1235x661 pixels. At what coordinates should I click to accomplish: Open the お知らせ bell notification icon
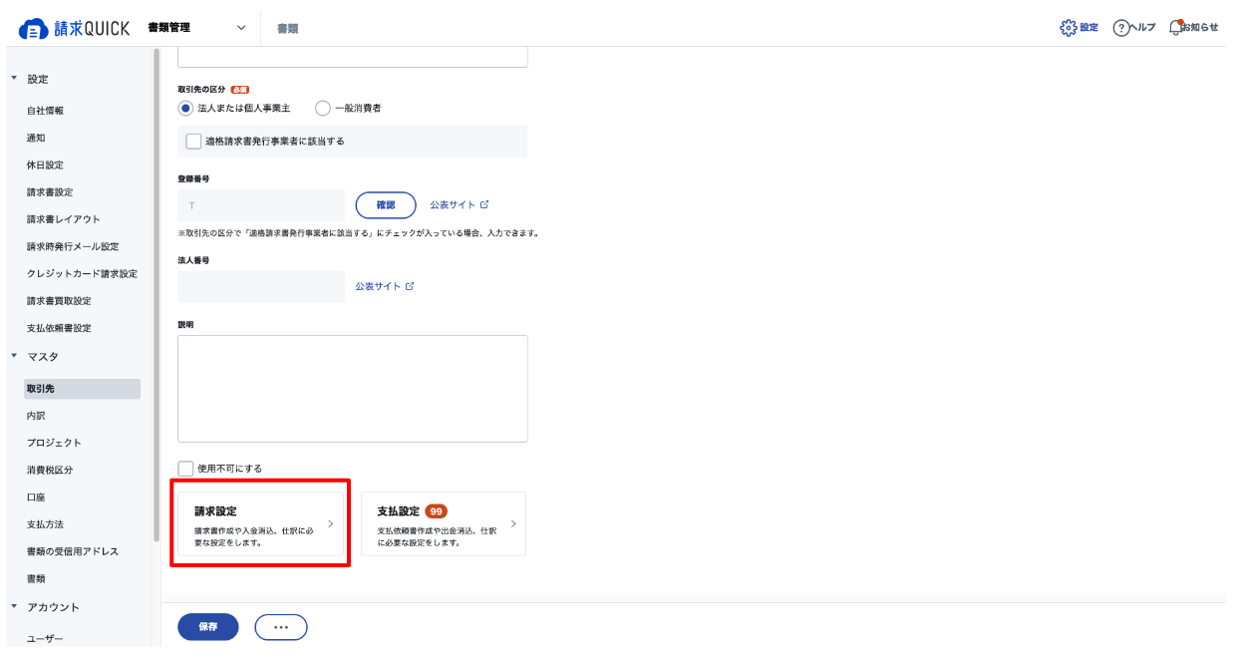(x=1175, y=27)
